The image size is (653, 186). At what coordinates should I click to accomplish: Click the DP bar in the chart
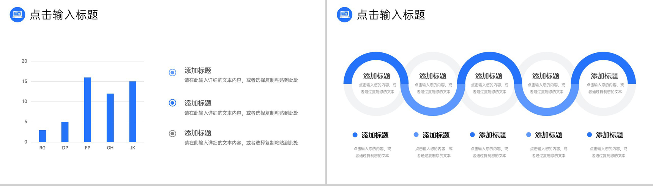point(65,132)
